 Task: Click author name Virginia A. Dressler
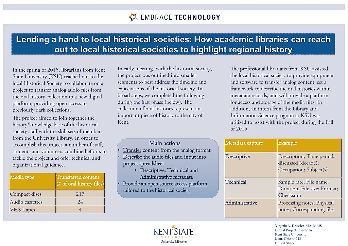[x=298, y=226]
